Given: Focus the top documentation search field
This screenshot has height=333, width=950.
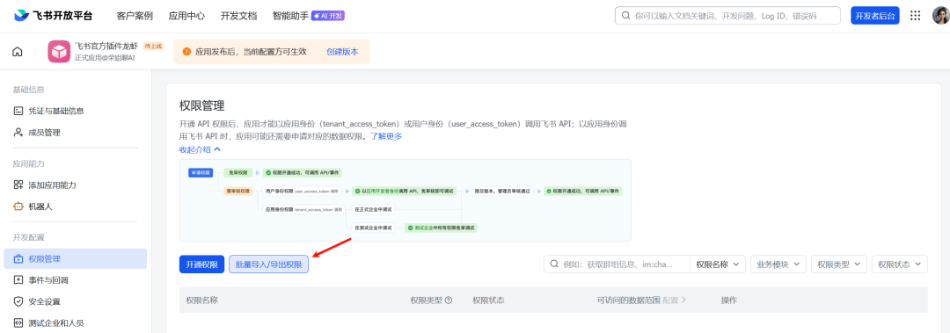Looking at the screenshot, I should coord(727,16).
